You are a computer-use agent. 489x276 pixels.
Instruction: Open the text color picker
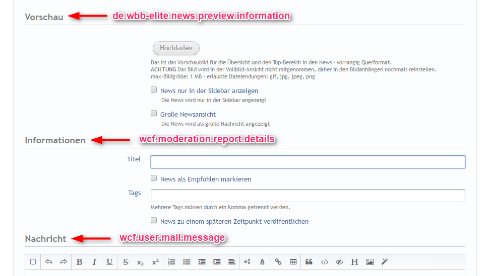262,262
